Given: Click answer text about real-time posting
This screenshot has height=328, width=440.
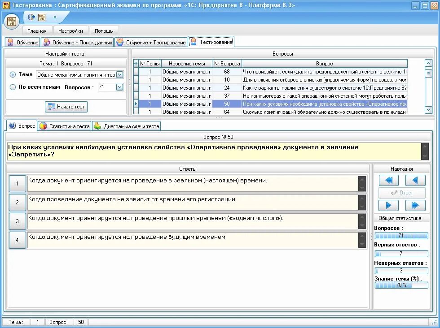Looking at the screenshot, I should coord(148,181).
